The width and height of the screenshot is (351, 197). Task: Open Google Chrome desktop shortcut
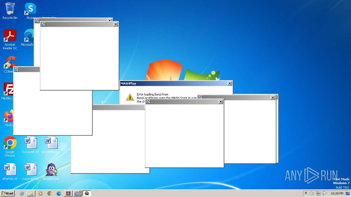10,147
